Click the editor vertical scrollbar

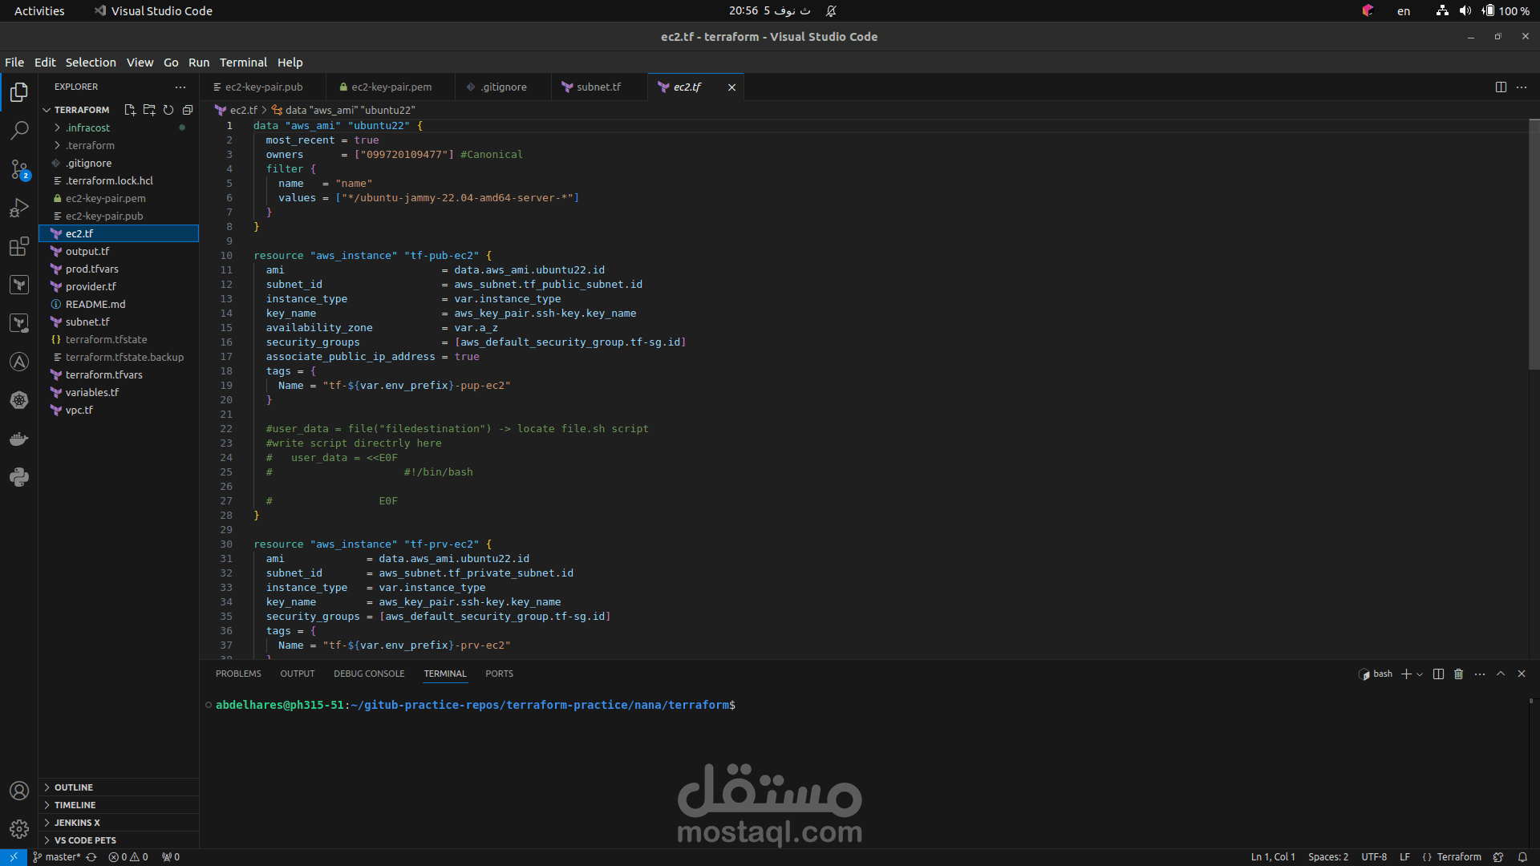coord(1534,241)
